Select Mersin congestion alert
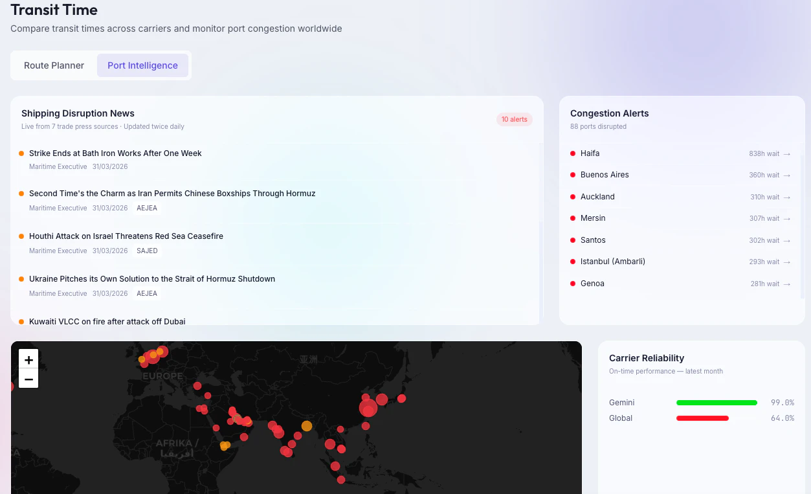 (x=680, y=218)
